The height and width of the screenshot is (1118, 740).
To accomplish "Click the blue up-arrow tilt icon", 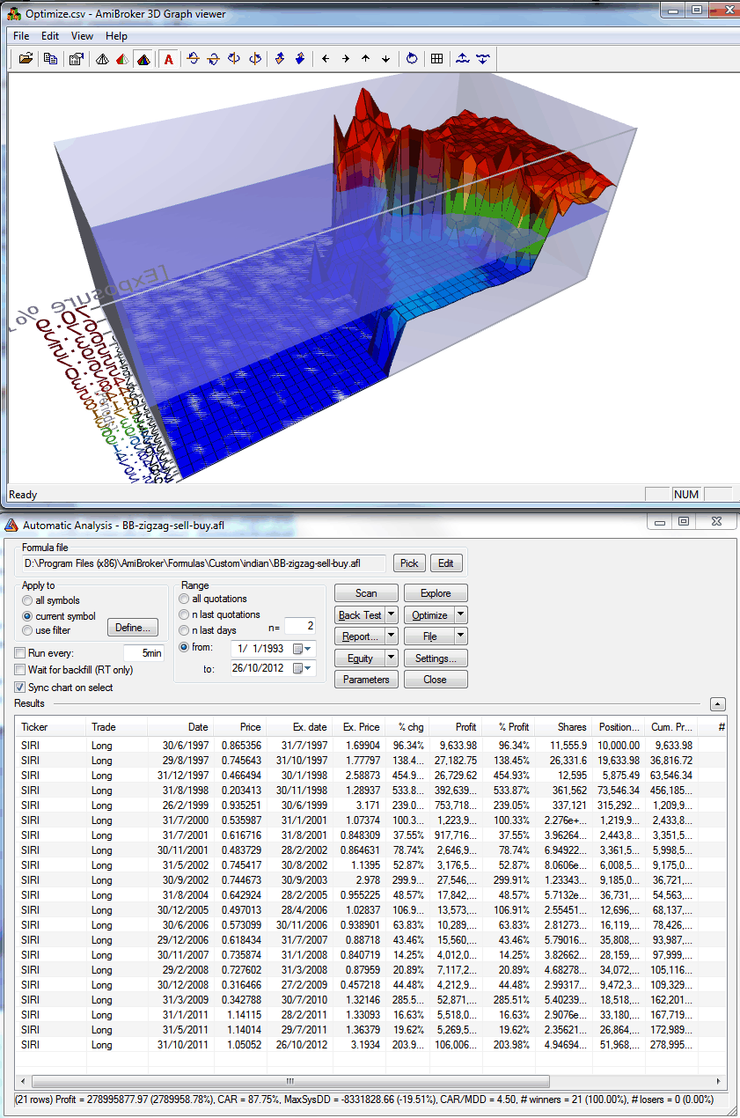I will [280, 59].
